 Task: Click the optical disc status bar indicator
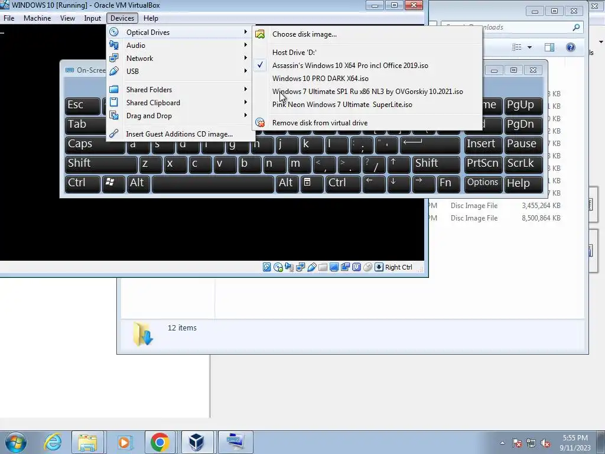coord(278,267)
